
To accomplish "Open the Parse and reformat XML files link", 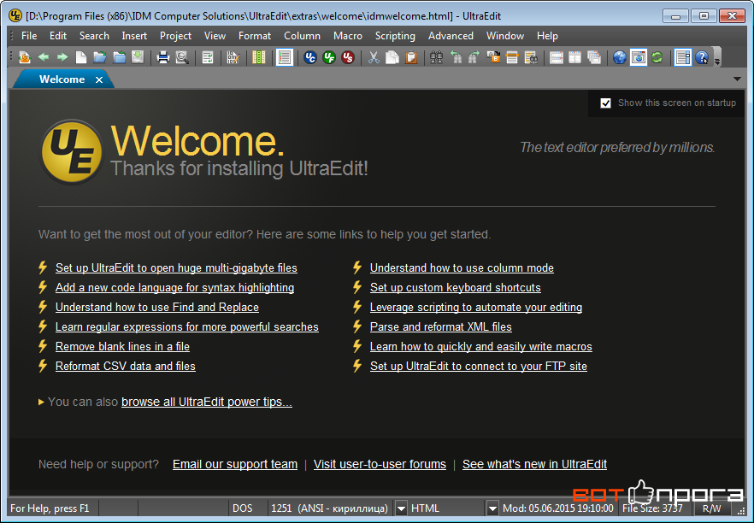I will tap(440, 327).
